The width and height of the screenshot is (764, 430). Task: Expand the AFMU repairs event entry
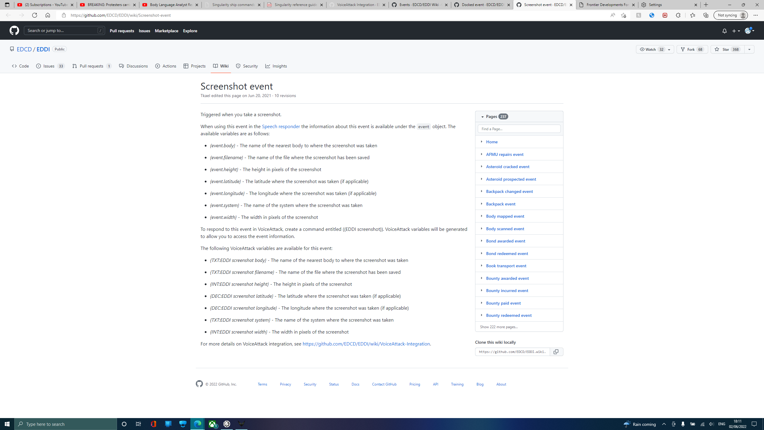point(481,154)
